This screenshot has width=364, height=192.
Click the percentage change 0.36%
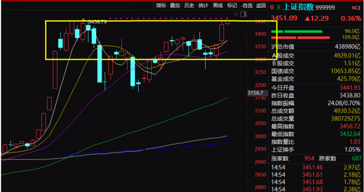point(351,18)
